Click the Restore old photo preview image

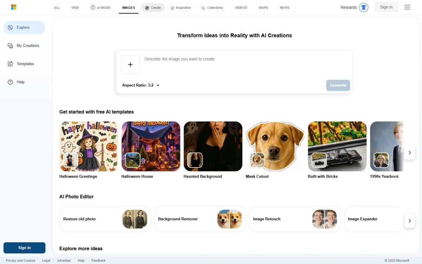[135, 219]
